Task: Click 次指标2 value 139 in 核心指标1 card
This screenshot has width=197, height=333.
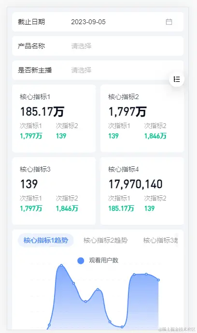Action: click(x=61, y=136)
